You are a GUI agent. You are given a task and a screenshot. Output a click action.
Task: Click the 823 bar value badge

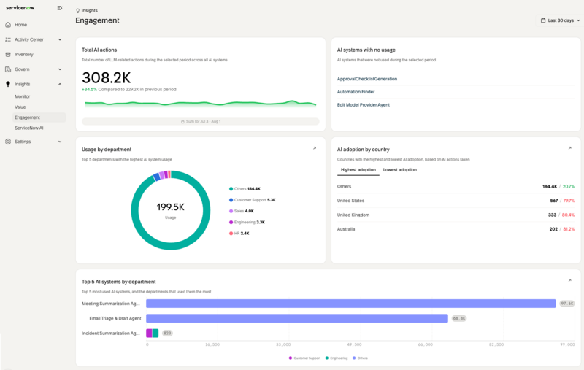167,334
